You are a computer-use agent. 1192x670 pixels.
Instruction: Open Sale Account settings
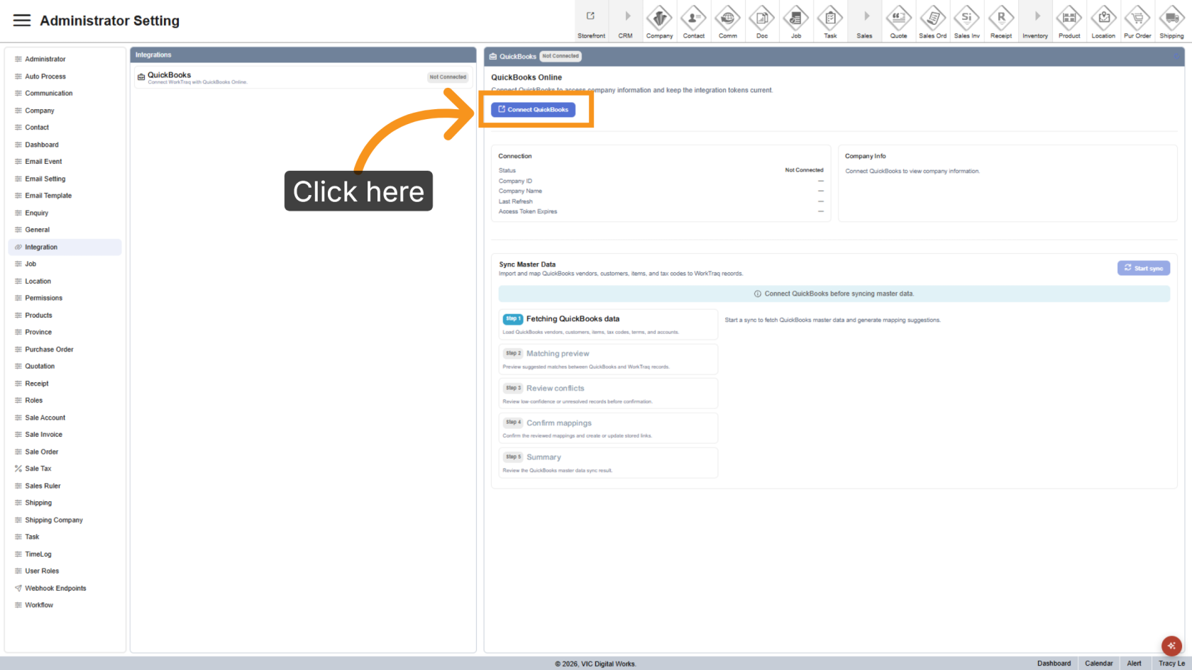coord(65,418)
